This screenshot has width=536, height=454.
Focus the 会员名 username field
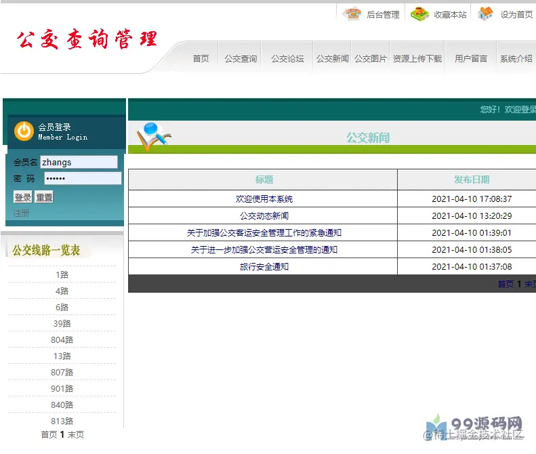pos(79,162)
